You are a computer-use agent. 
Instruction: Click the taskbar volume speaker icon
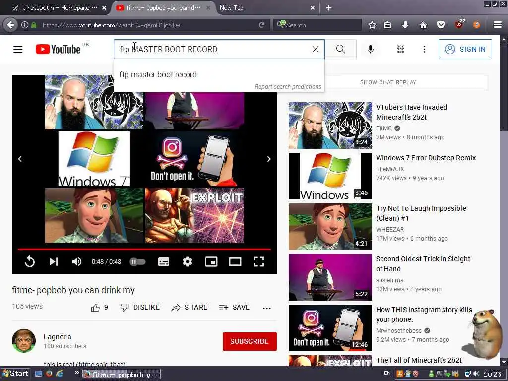pos(476,374)
